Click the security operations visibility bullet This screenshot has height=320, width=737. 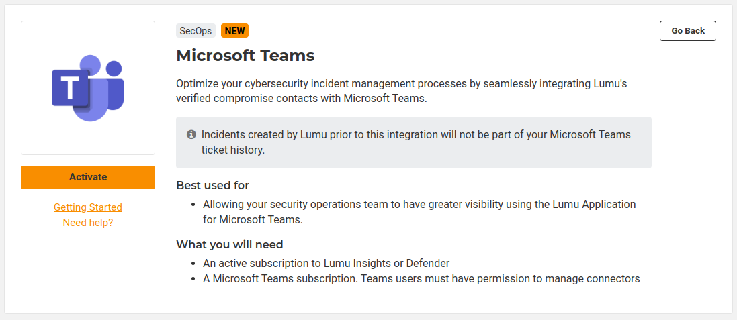click(419, 211)
